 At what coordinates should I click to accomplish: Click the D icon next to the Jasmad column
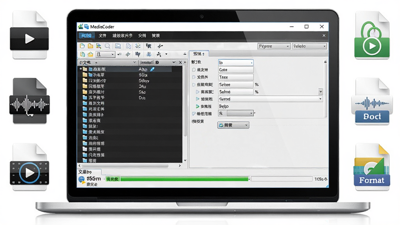[x=157, y=62]
